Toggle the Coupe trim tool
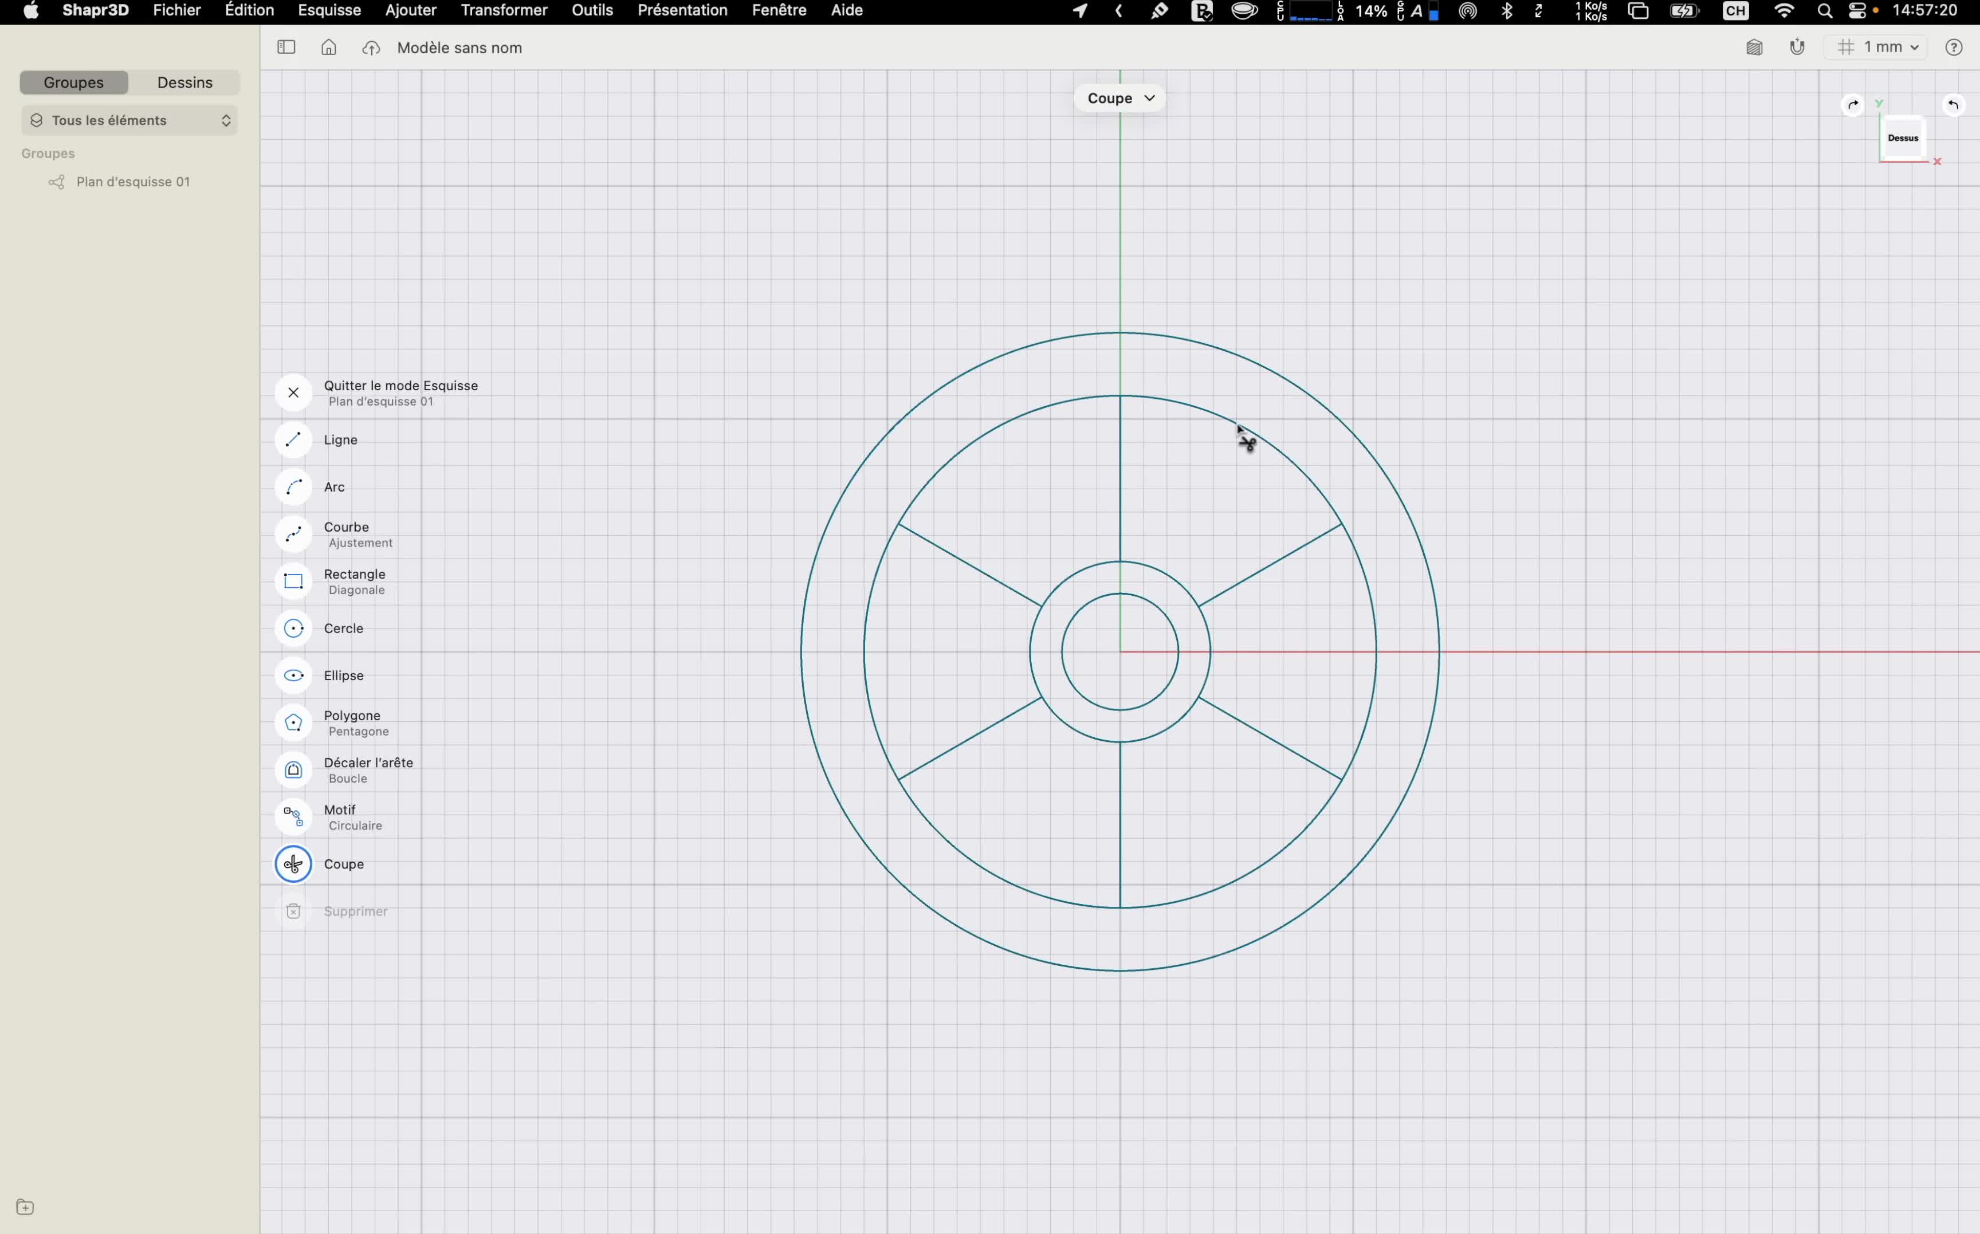 293,864
